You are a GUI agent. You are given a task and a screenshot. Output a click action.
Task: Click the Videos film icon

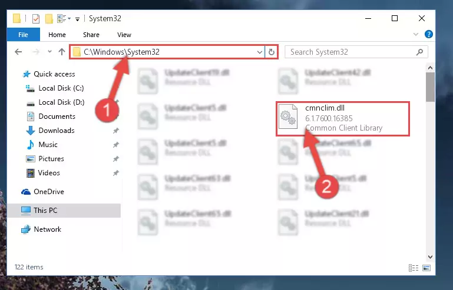30,173
